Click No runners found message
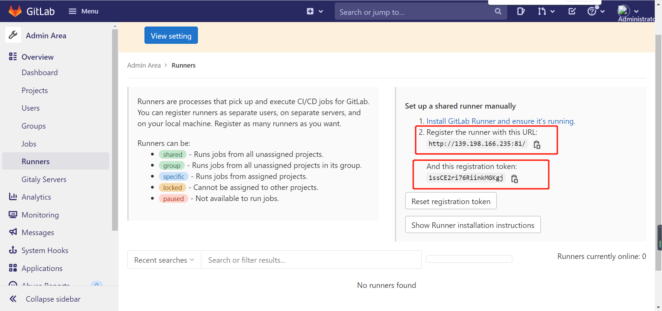 coord(387,285)
